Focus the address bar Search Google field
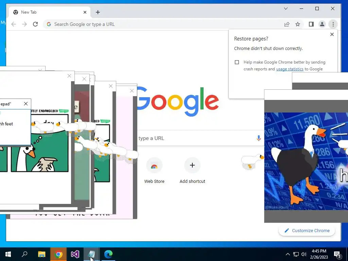Screen dimensions: 348x261 coord(164,24)
